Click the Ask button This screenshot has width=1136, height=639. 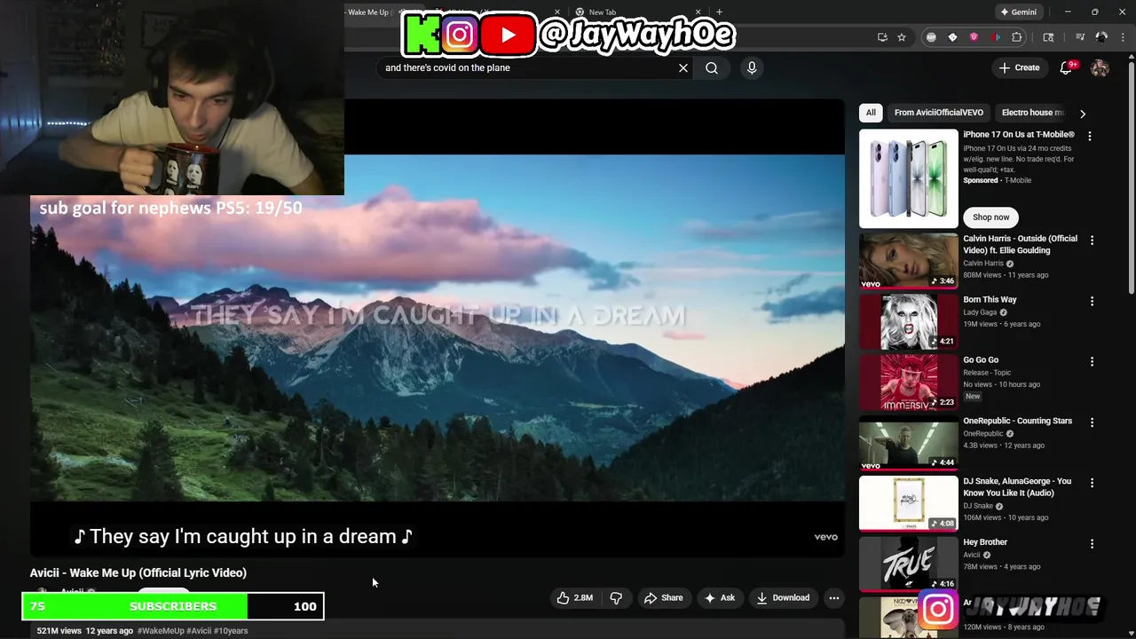720,598
